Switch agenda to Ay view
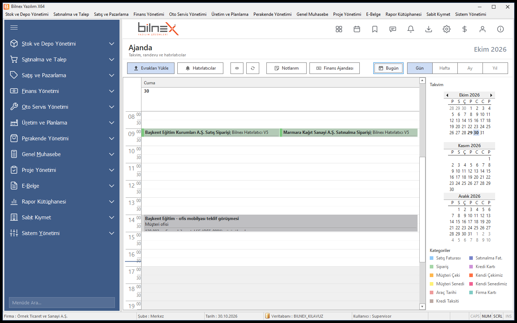Screen dimensions: 517x323 (470, 68)
